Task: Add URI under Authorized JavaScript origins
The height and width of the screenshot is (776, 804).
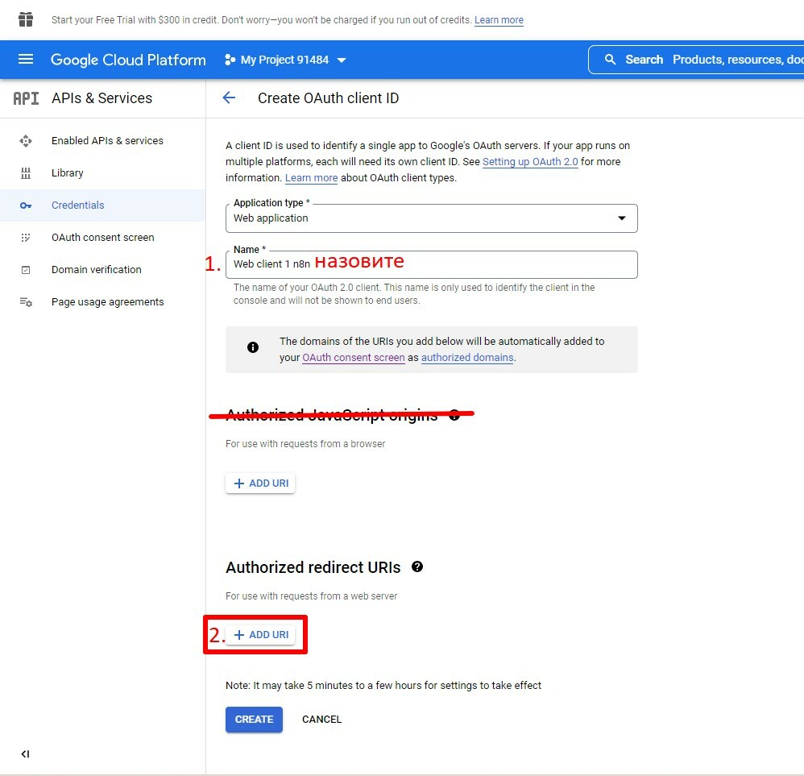Action: (x=260, y=483)
